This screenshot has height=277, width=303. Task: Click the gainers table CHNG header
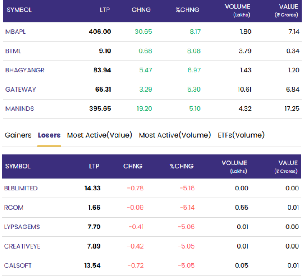[141, 10]
